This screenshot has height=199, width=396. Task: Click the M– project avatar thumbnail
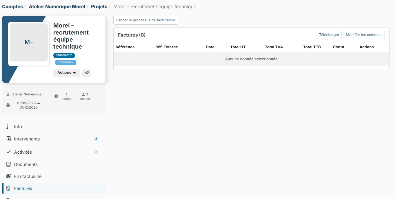(x=29, y=42)
